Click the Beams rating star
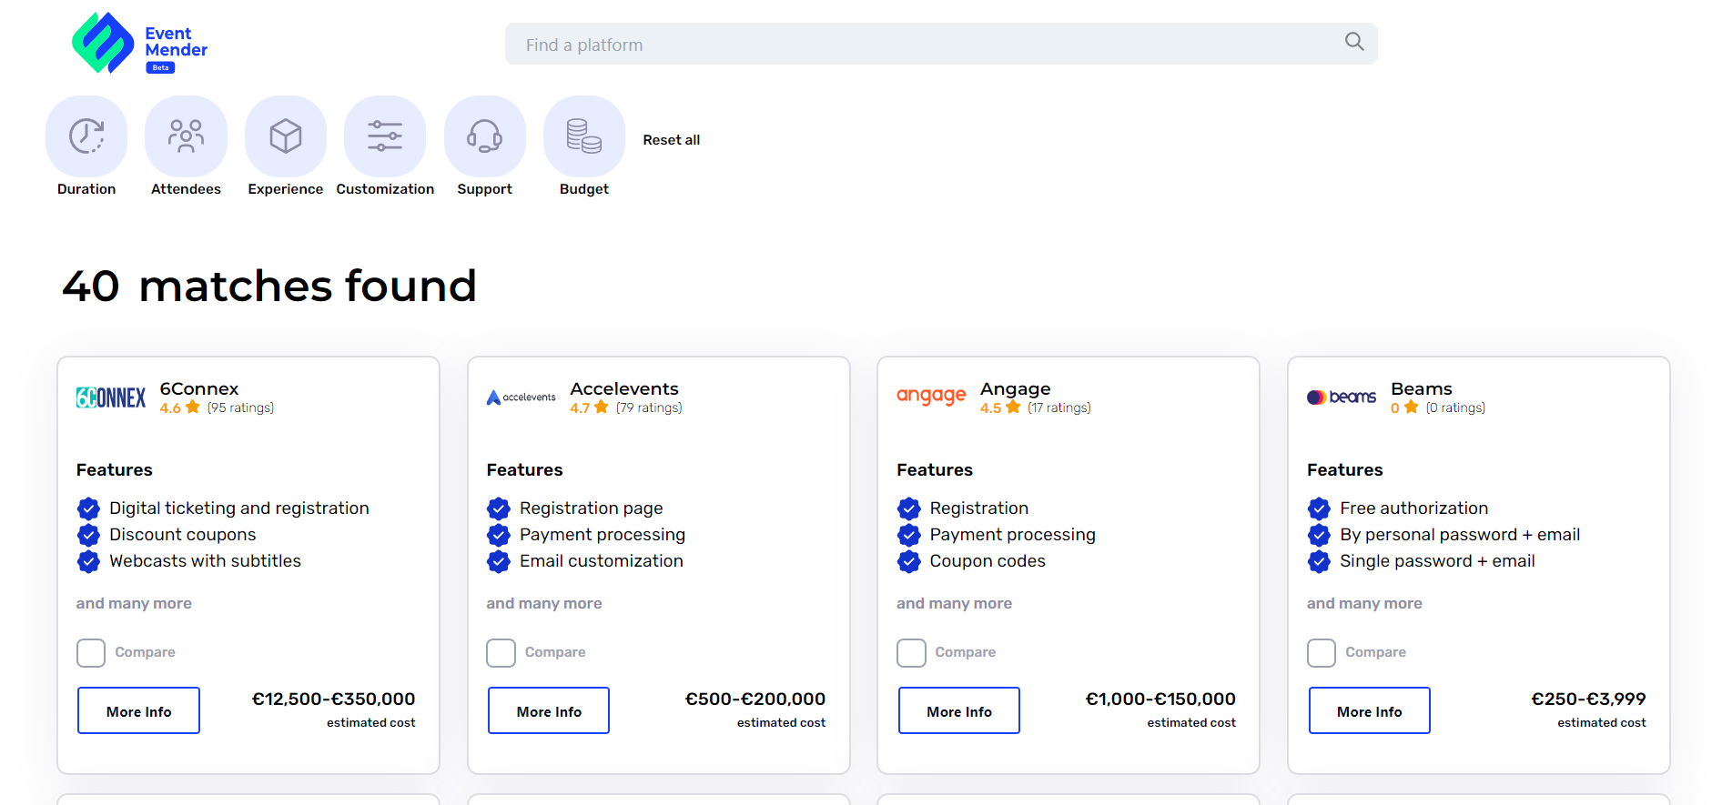 tap(1411, 408)
